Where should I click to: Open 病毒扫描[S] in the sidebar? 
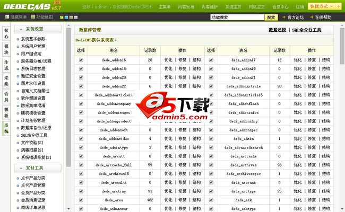32,150
